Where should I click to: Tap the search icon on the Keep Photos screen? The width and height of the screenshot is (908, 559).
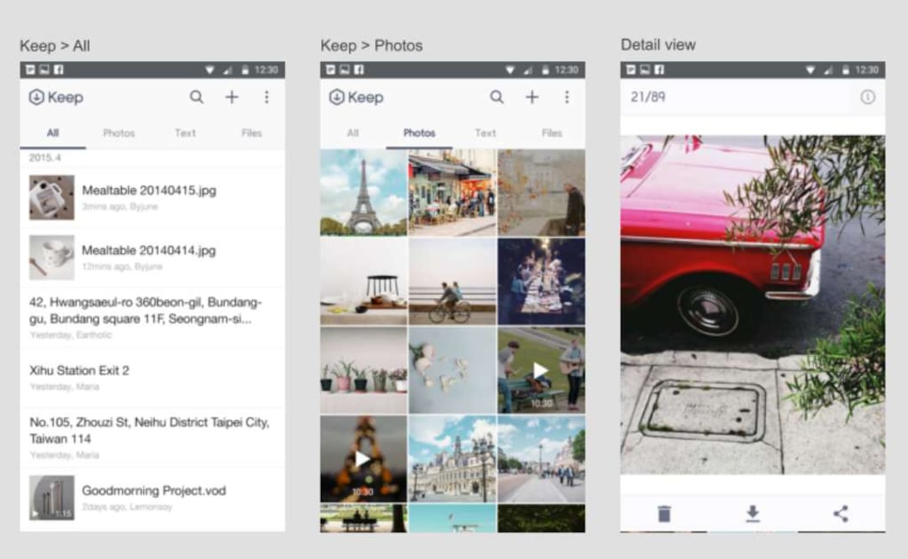[x=497, y=97]
